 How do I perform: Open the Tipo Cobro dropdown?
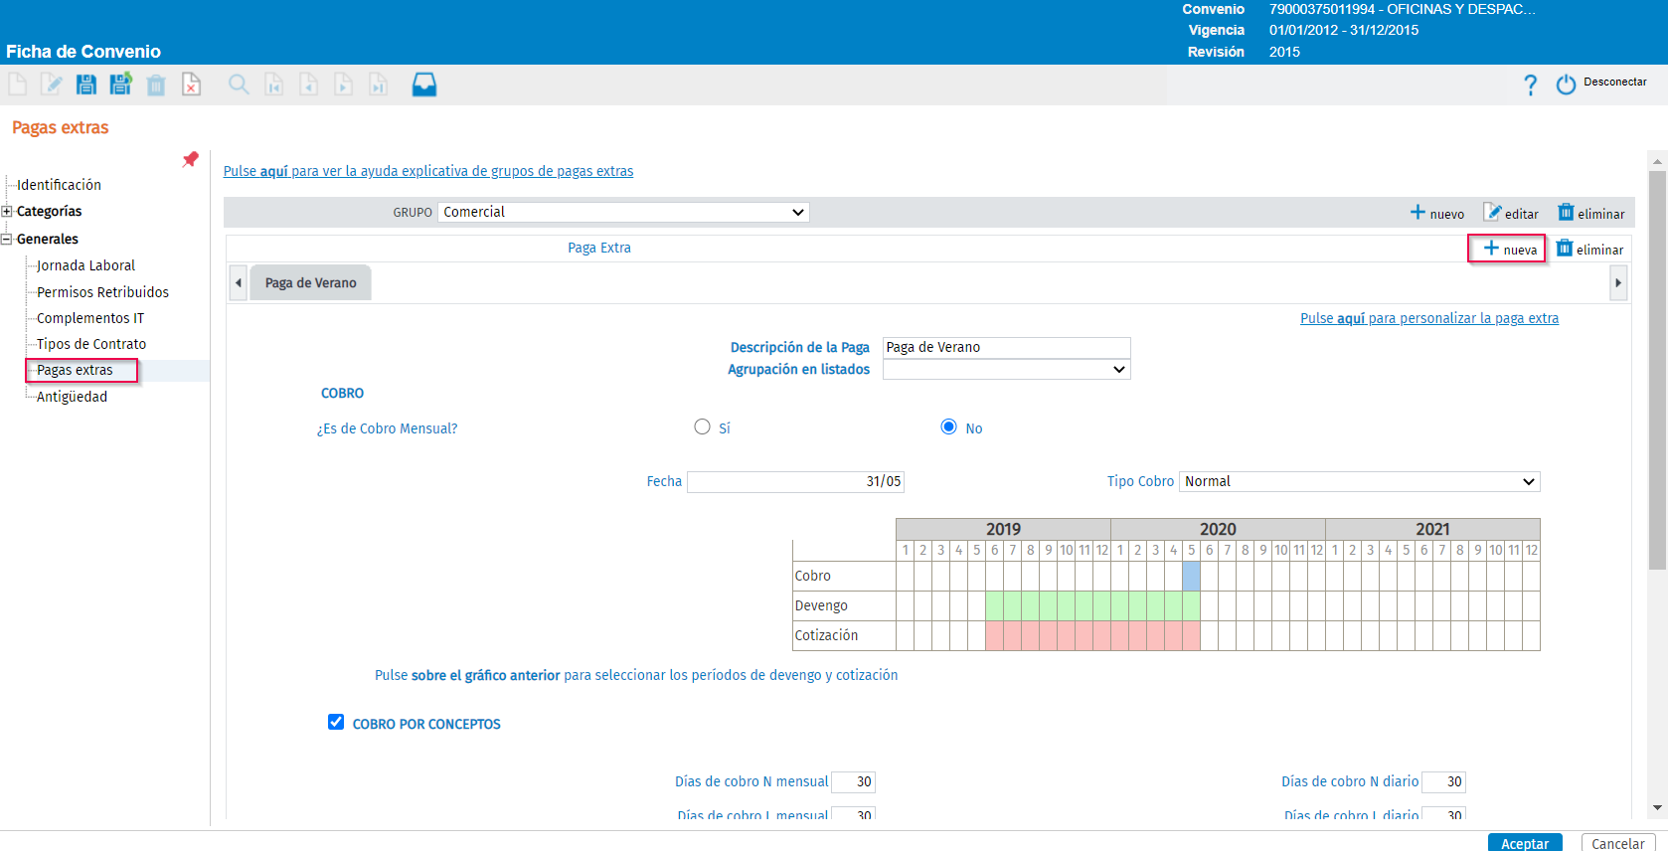click(x=1359, y=481)
